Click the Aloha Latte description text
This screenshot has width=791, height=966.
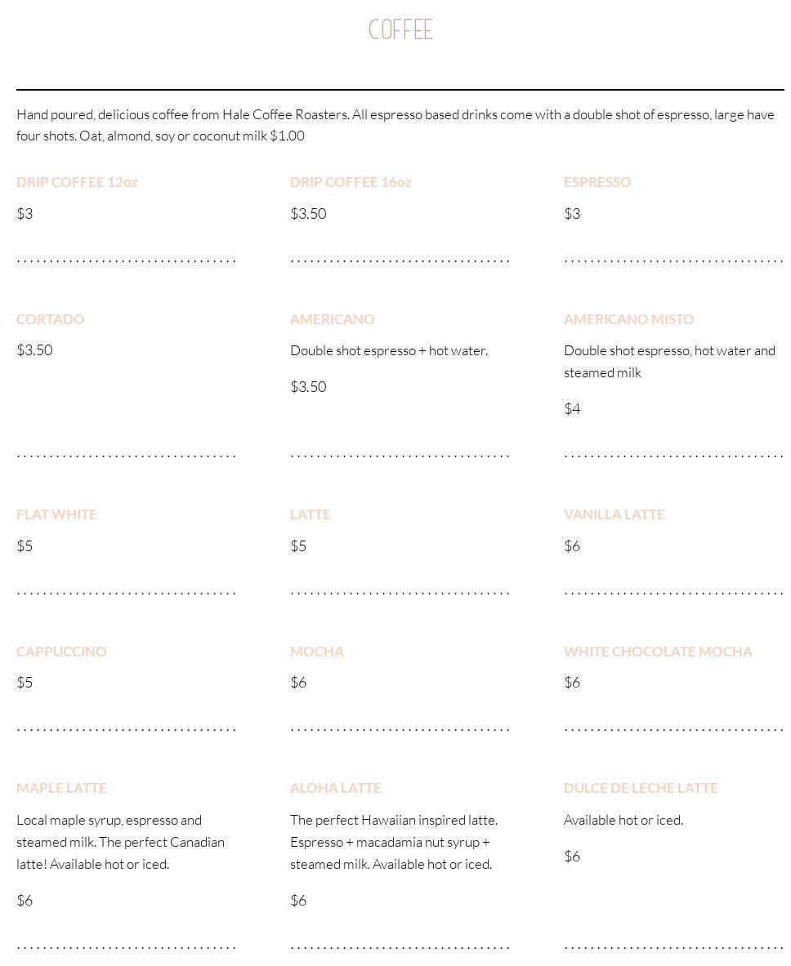tap(393, 842)
